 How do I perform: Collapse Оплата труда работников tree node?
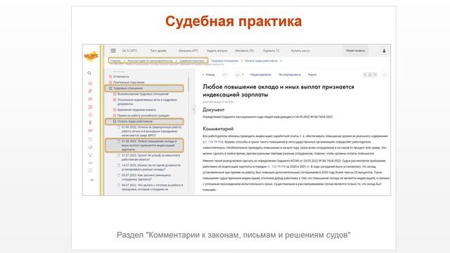(x=115, y=122)
